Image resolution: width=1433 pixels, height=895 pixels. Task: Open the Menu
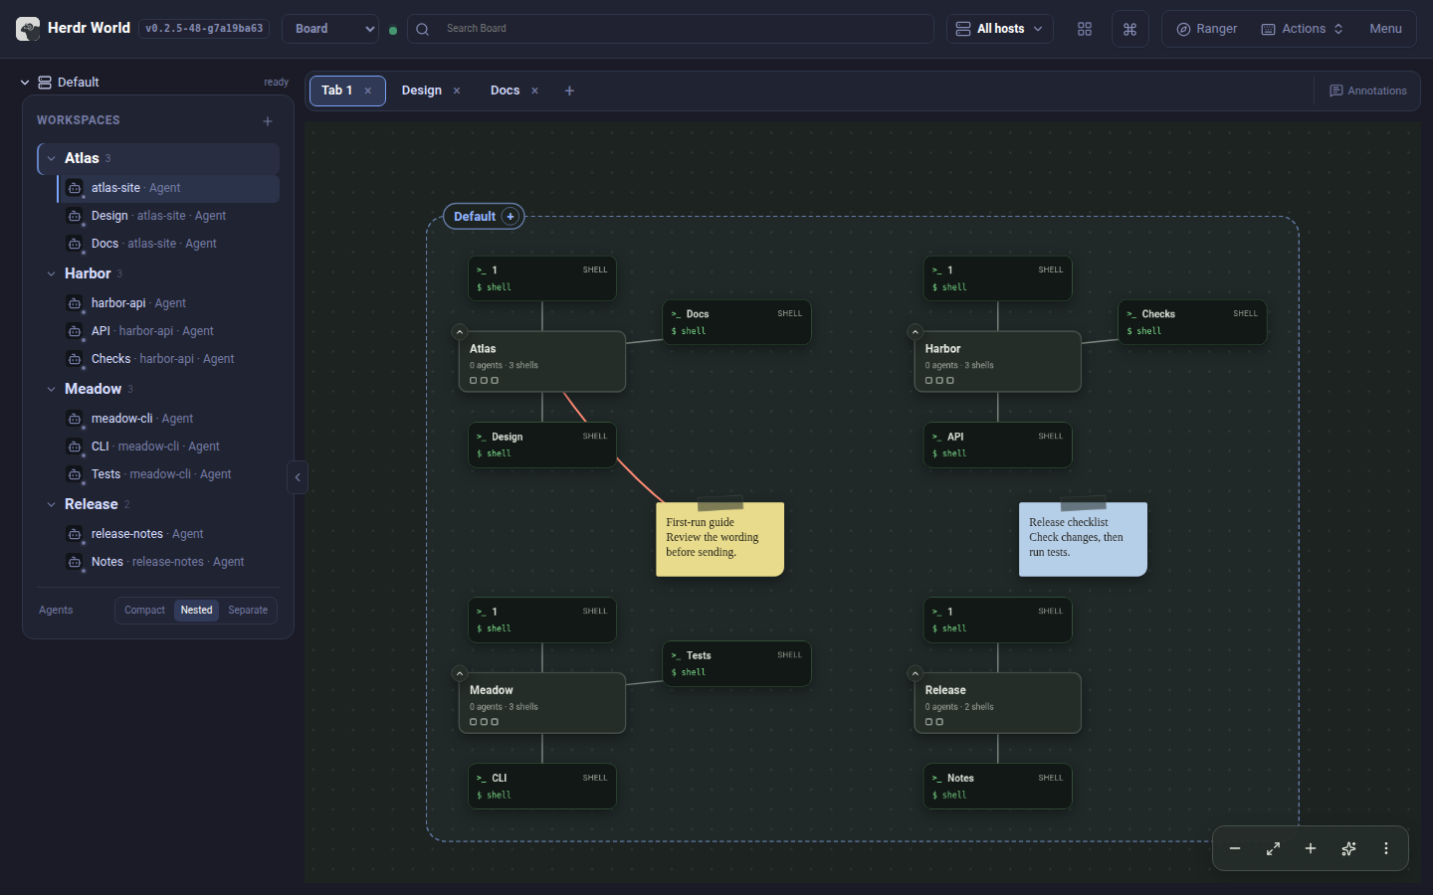point(1385,29)
